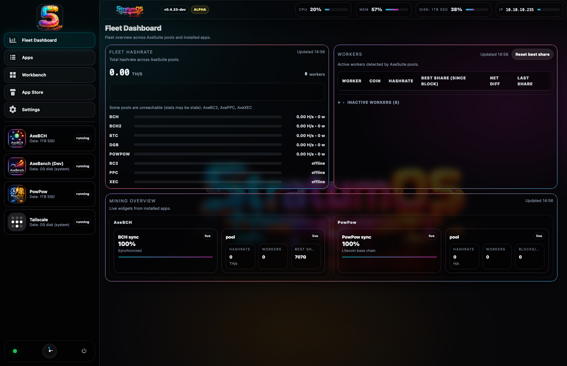Click the App Store storefront icon
567x366 pixels.
(x=13, y=92)
